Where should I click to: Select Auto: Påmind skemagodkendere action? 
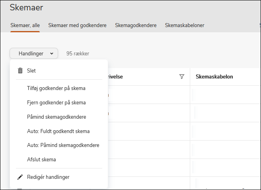63,145
